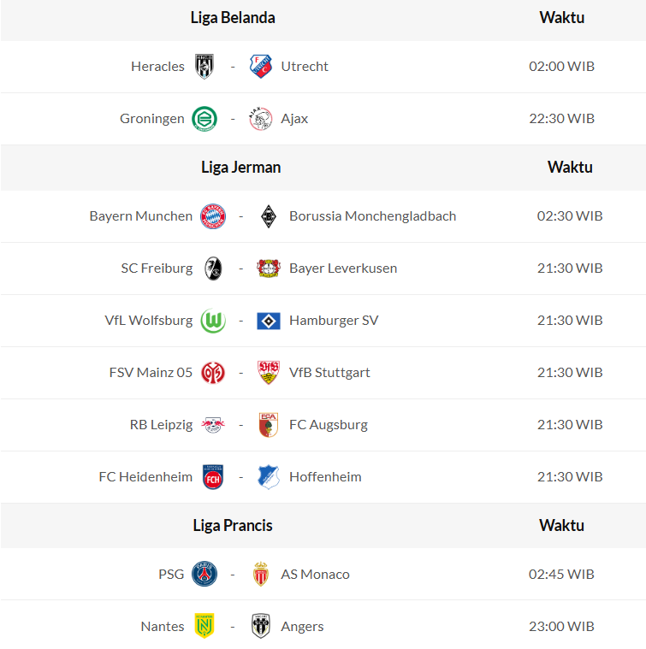Click the Heracles club logo
The height and width of the screenshot is (649, 646).
(204, 67)
